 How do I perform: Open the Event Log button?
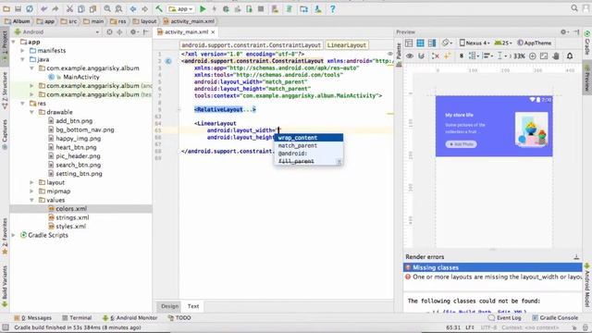point(504,318)
